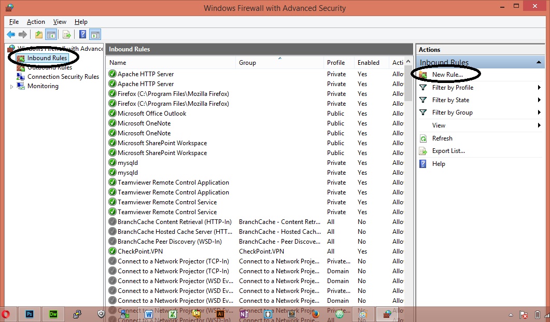Open Dreamweaver from the taskbar

tap(53, 314)
